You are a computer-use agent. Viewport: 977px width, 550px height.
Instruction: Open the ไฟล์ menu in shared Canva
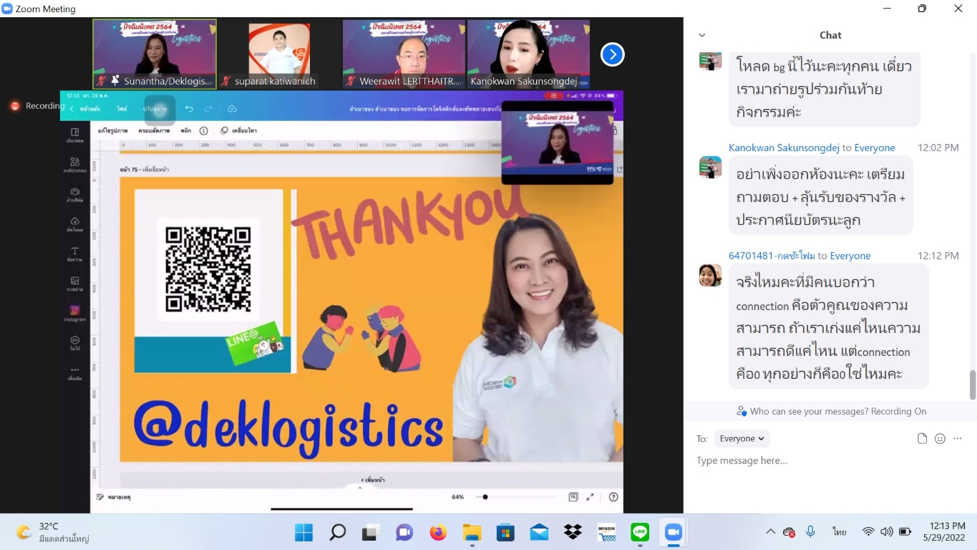122,109
